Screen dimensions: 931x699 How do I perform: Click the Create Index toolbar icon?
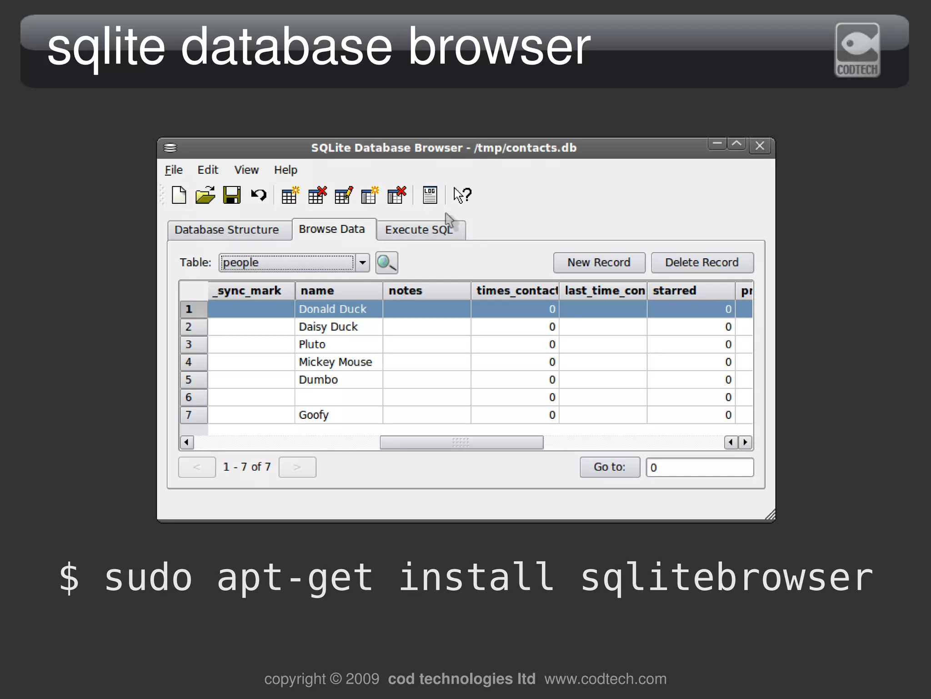(x=370, y=195)
